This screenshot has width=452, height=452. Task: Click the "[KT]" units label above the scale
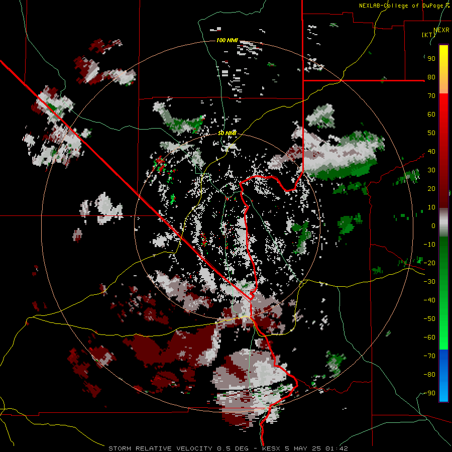(x=429, y=35)
